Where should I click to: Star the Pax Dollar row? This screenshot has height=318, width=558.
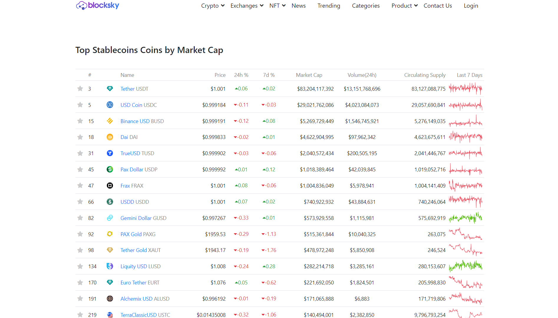80,169
